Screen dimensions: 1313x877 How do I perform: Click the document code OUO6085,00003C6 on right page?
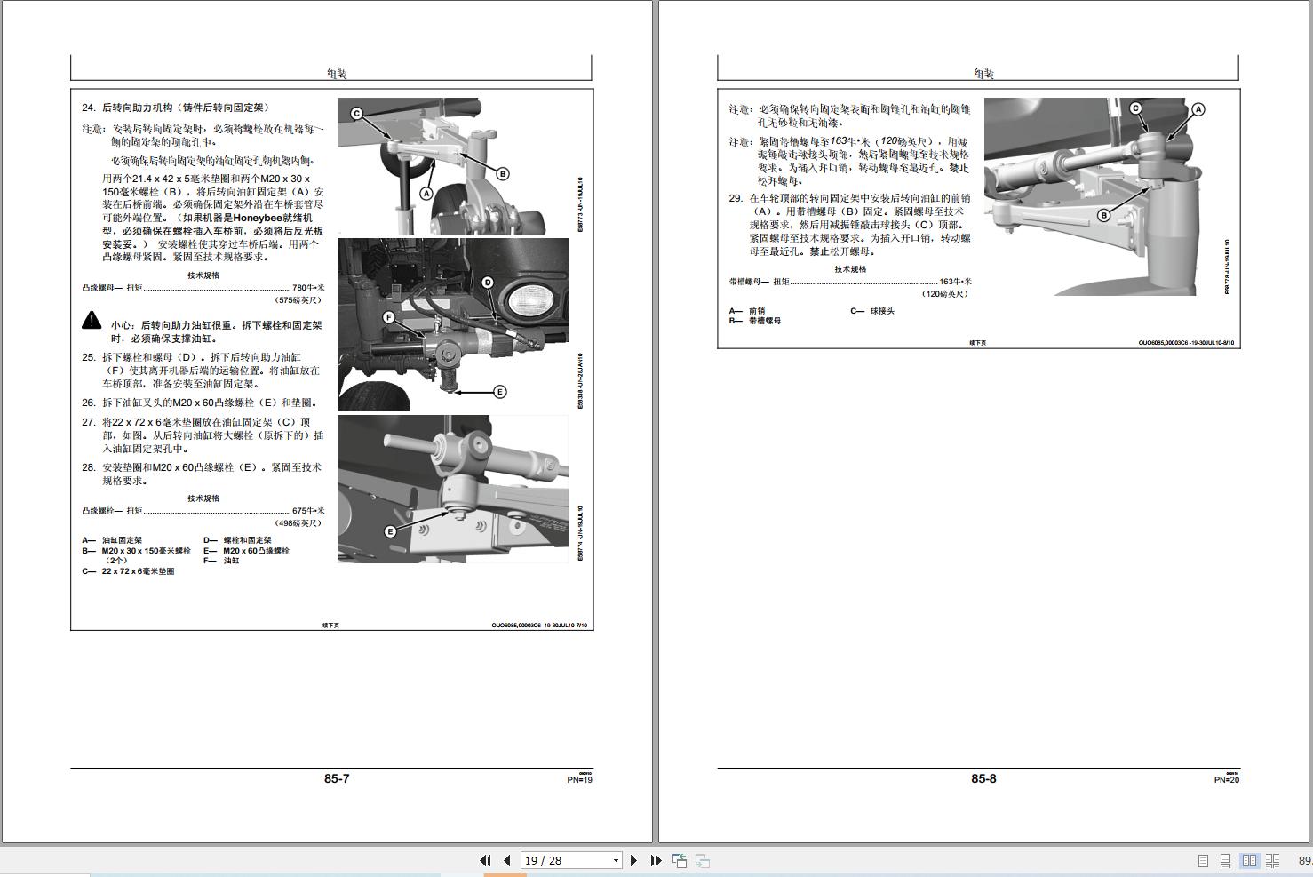click(1186, 343)
